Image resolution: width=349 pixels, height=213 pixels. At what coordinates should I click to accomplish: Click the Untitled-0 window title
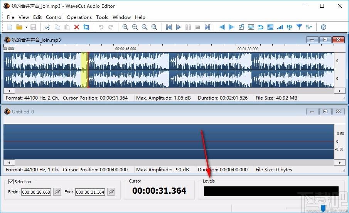click(x=23, y=112)
